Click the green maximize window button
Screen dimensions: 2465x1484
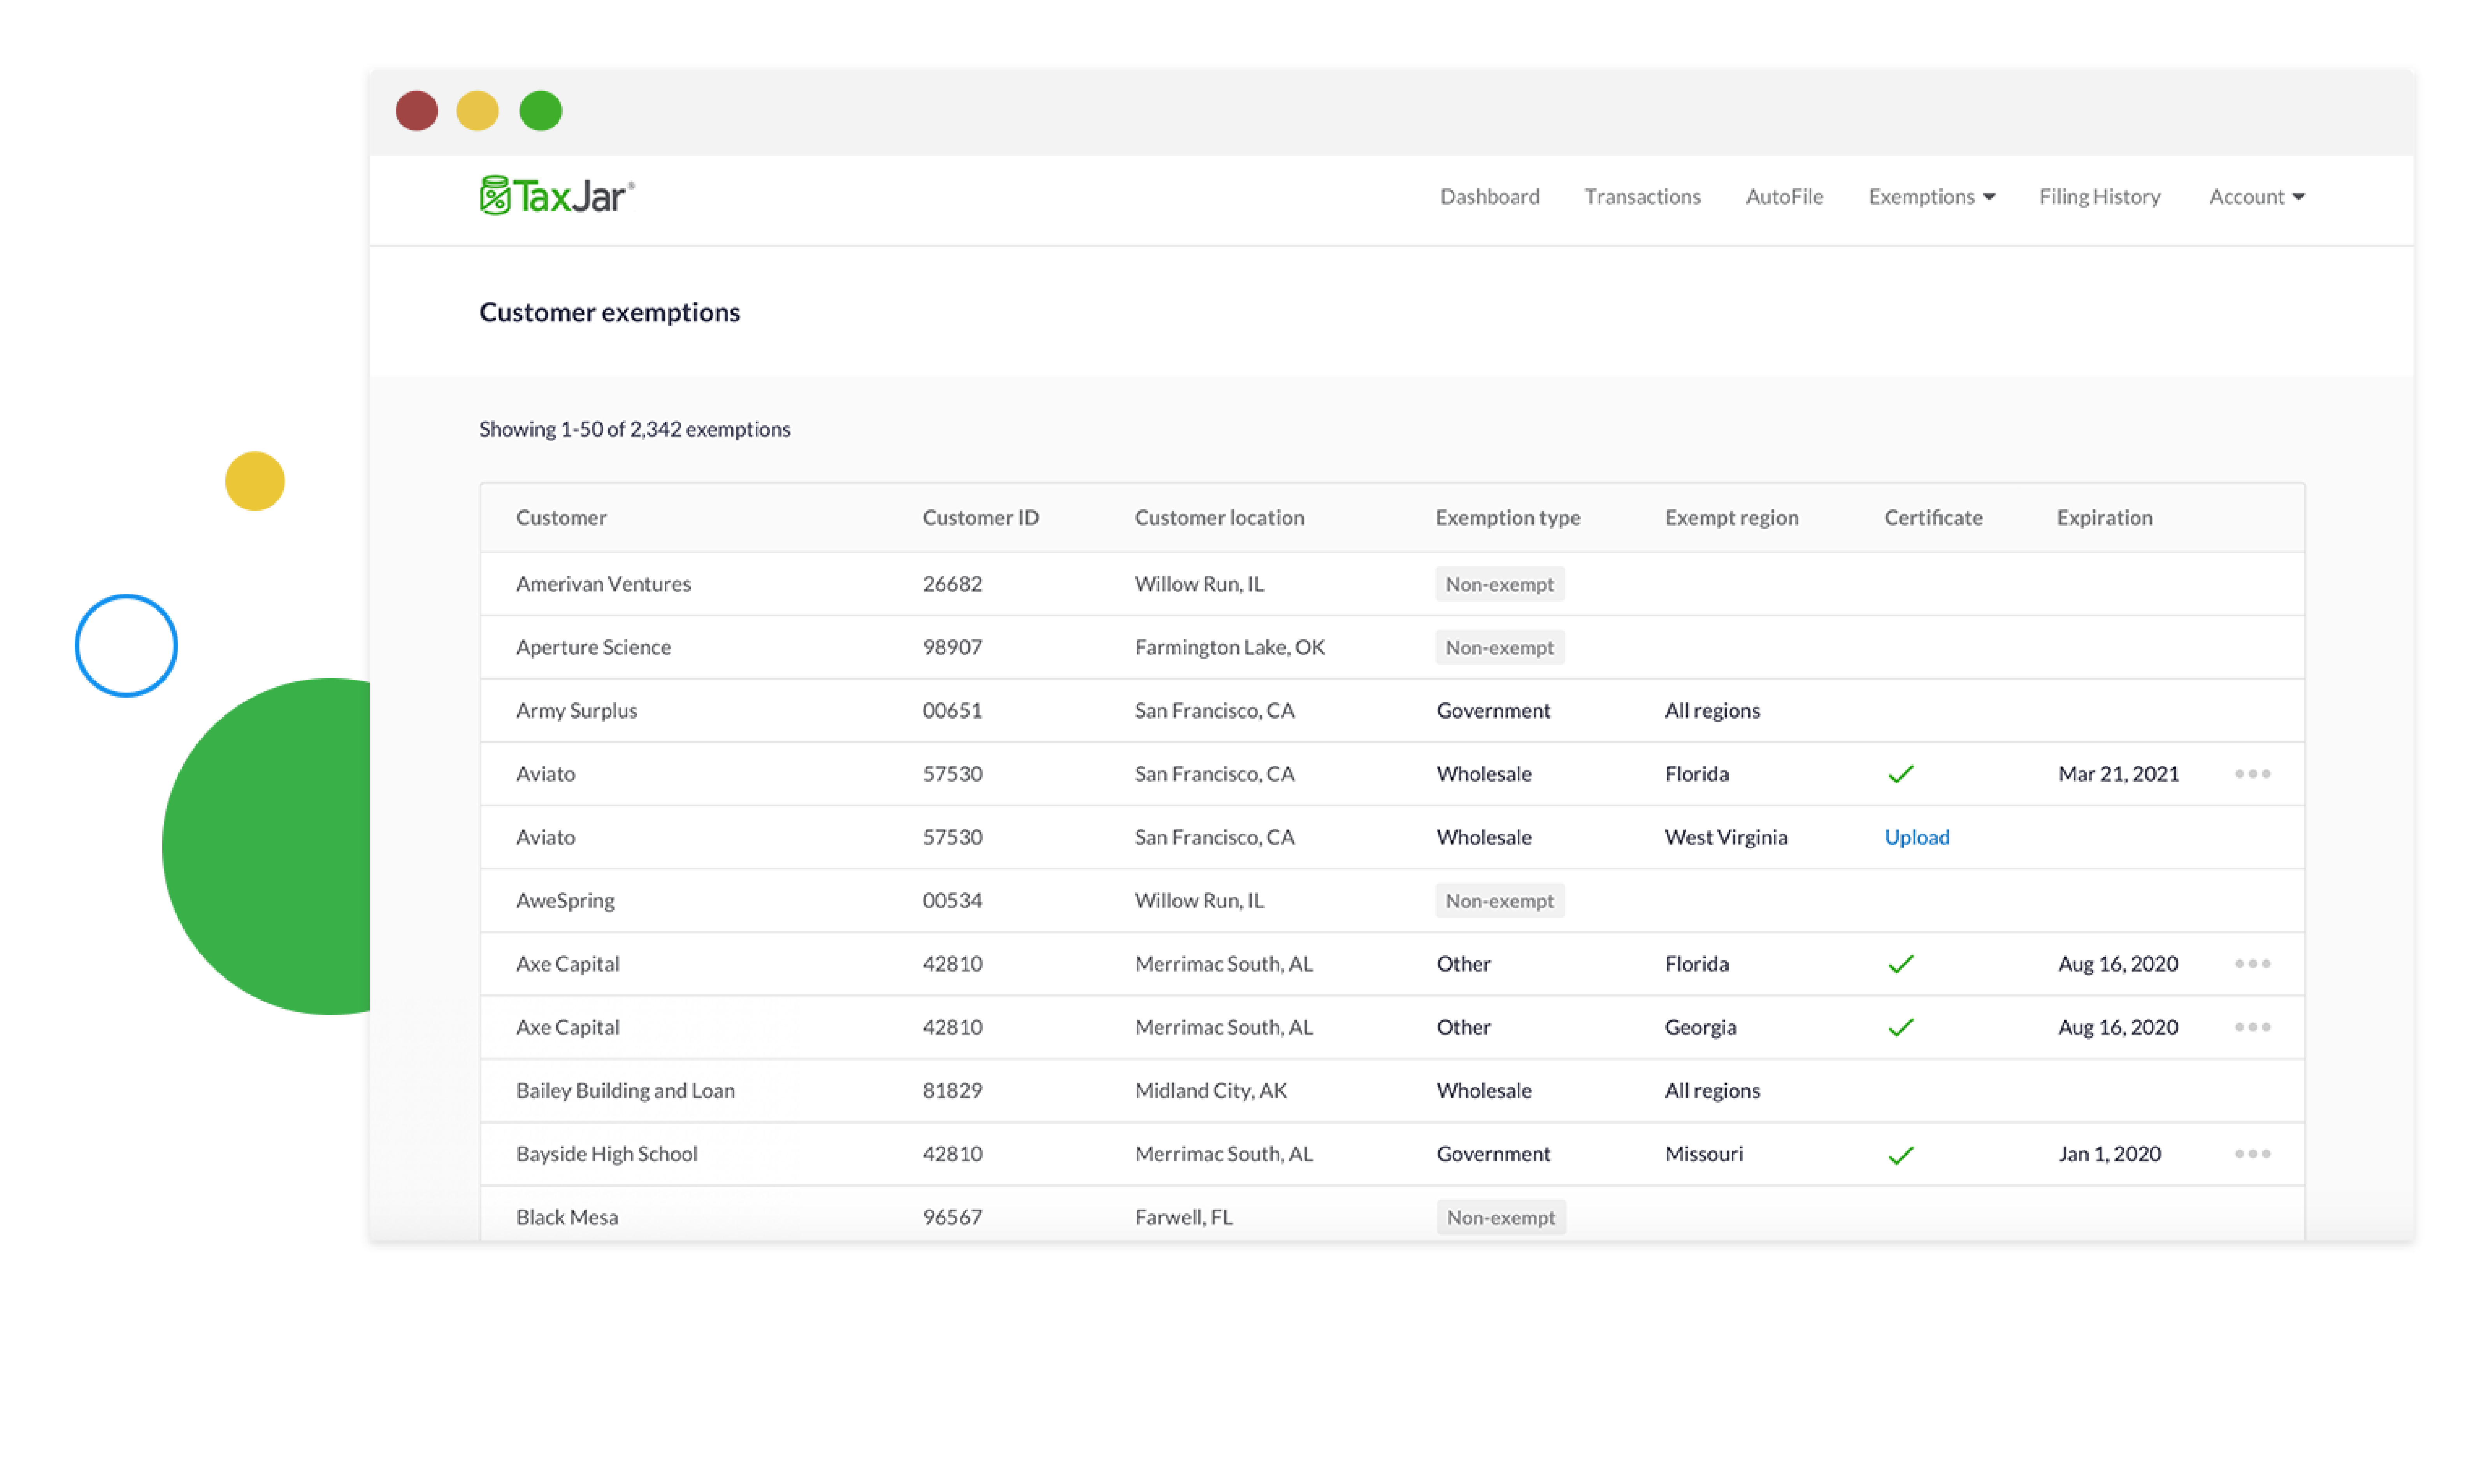pyautogui.click(x=540, y=110)
